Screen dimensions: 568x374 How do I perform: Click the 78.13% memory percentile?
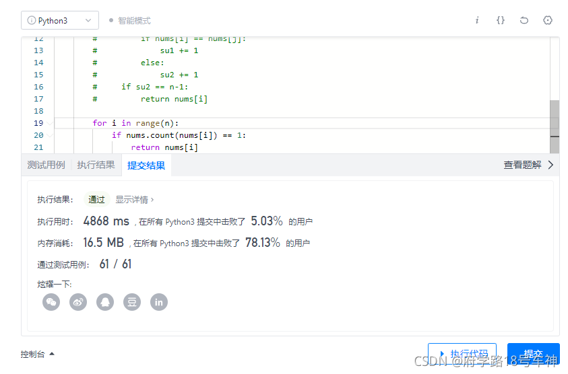(x=263, y=242)
